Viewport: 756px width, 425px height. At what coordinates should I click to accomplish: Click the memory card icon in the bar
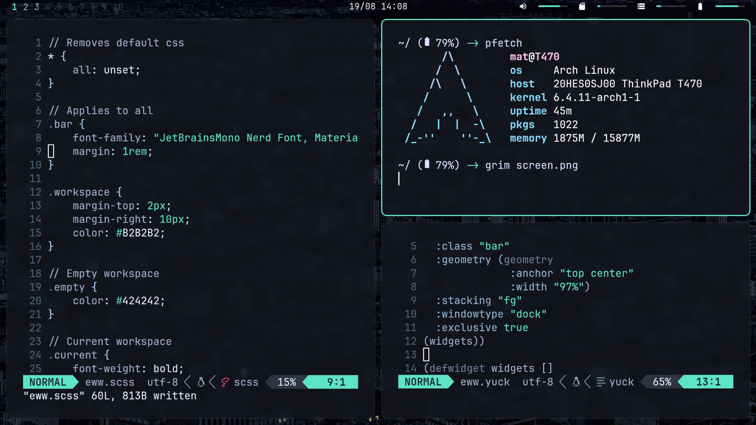pyautogui.click(x=582, y=6)
